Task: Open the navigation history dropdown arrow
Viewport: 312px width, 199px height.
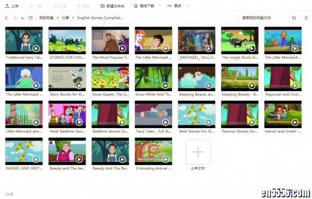Action: pyautogui.click(x=22, y=18)
